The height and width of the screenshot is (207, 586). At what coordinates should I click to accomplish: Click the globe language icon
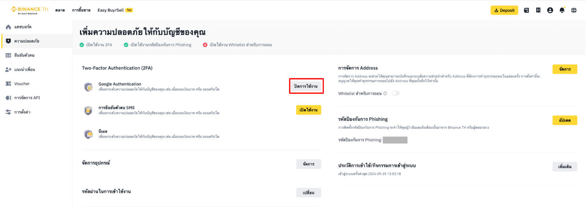click(574, 10)
